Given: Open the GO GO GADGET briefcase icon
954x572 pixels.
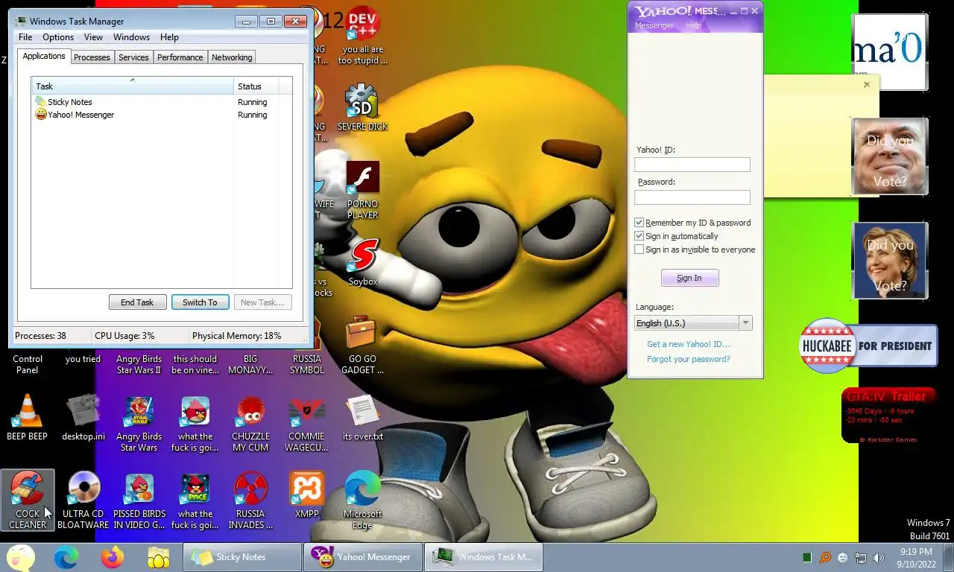Looking at the screenshot, I should tap(362, 345).
